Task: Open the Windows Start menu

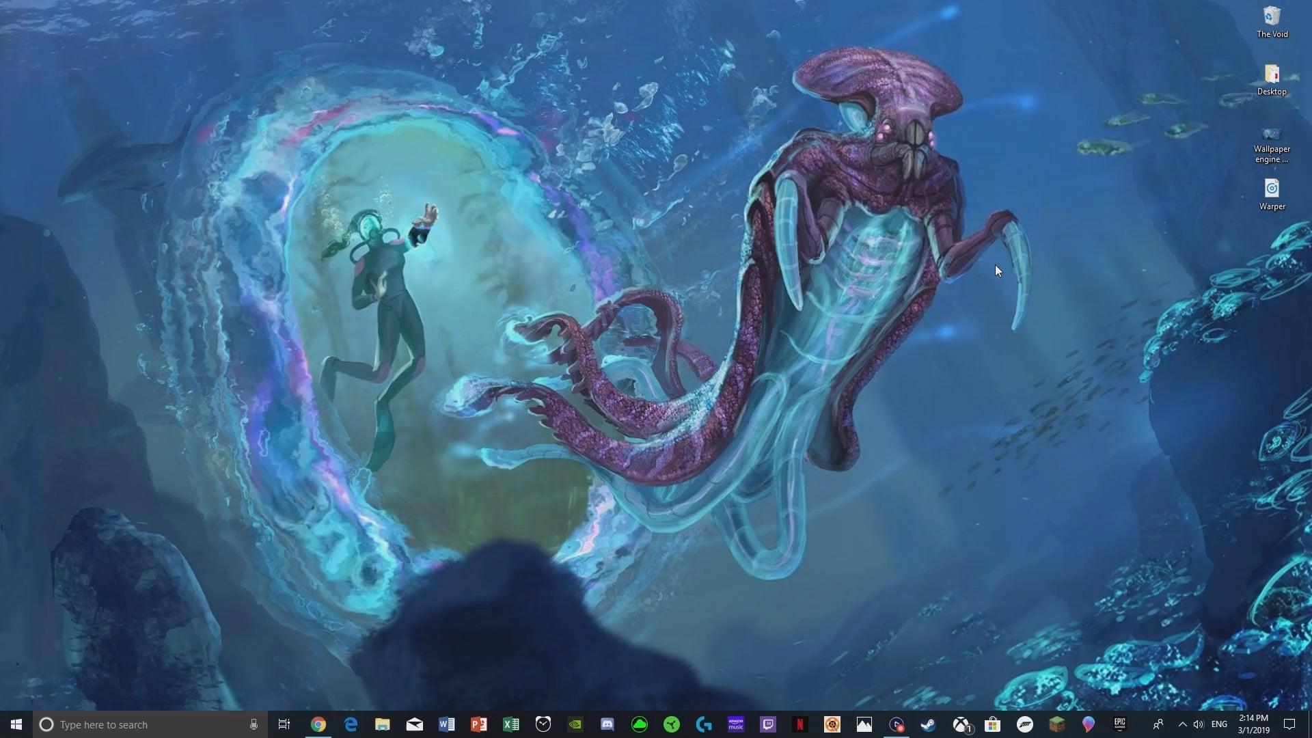Action: (16, 724)
